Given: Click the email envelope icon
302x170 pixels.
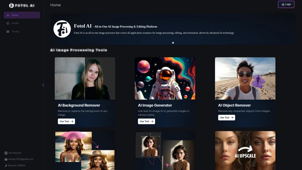Looking at the screenshot, I should pos(6,159).
